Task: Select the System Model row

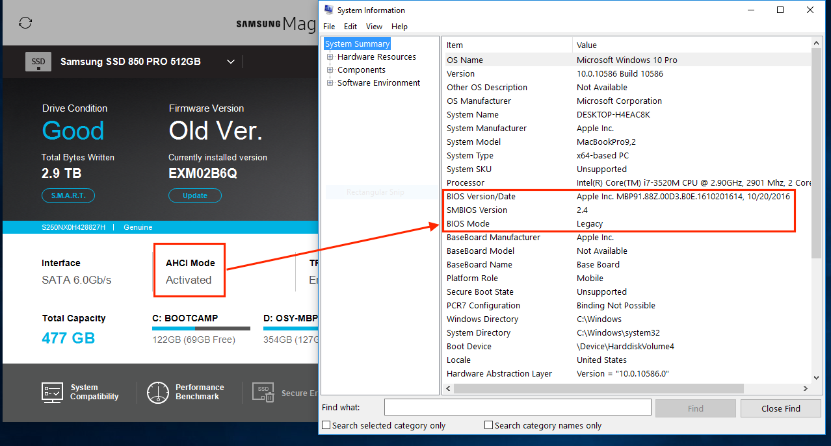Action: click(x=627, y=142)
